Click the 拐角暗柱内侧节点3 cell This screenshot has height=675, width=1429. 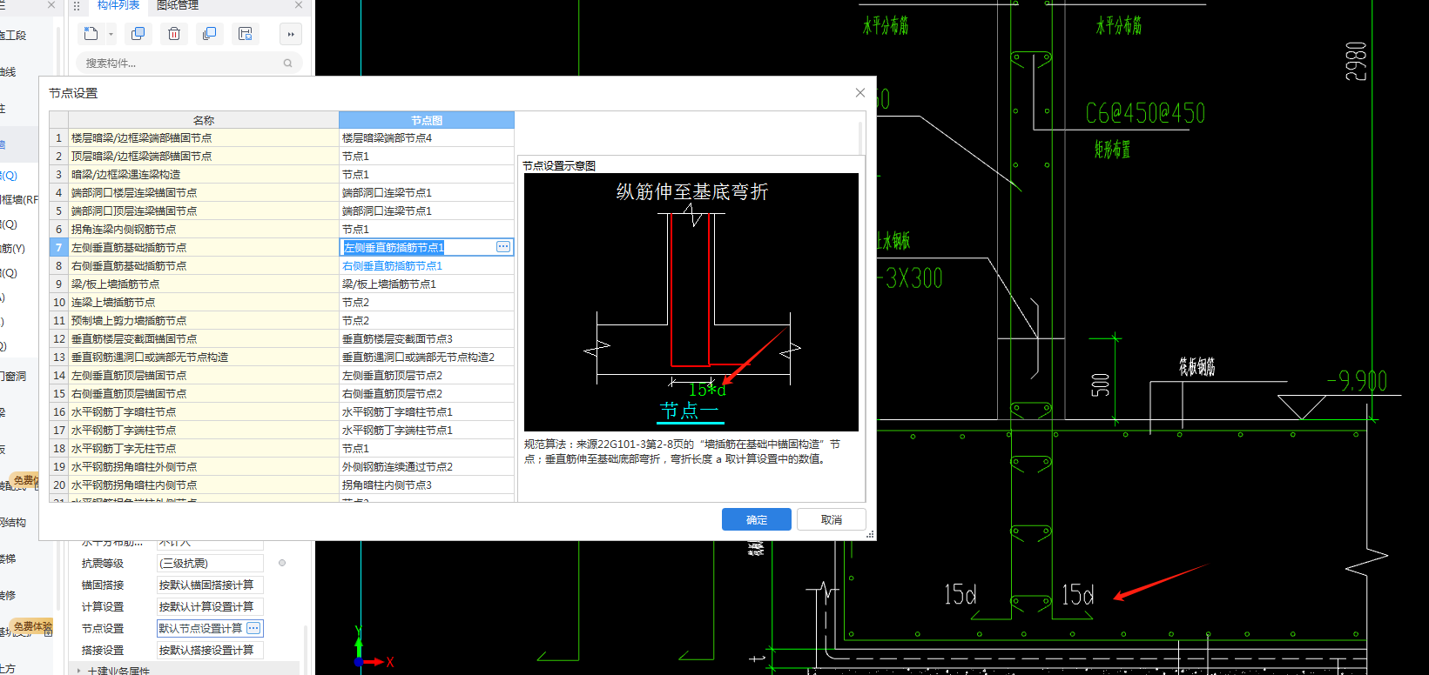tap(427, 485)
